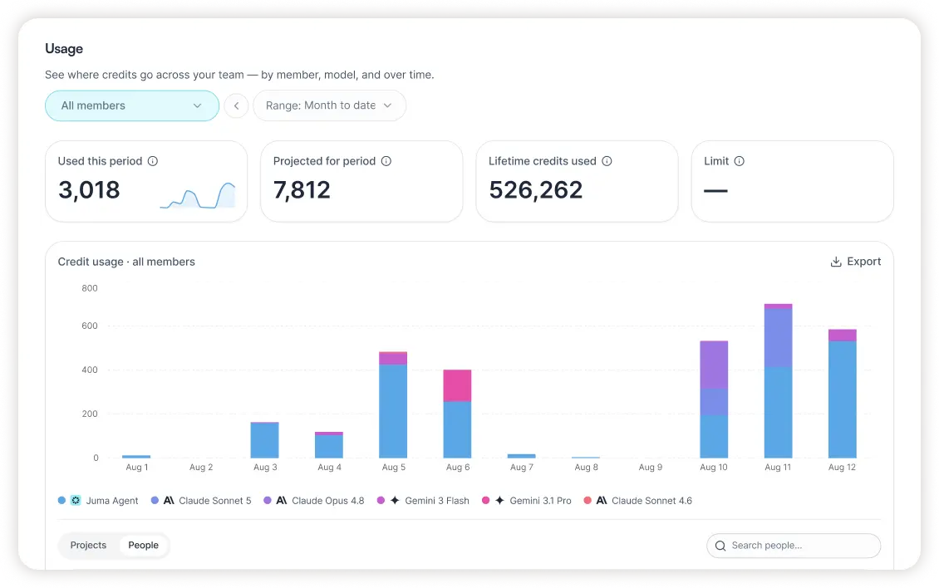Toggle Claude Sonnet 4.6 series in legend
The width and height of the screenshot is (939, 588).
(638, 501)
